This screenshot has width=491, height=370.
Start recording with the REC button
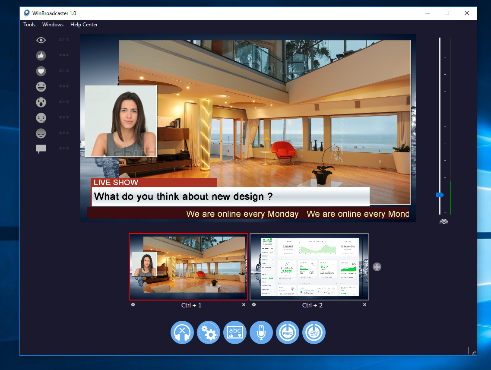pos(288,333)
